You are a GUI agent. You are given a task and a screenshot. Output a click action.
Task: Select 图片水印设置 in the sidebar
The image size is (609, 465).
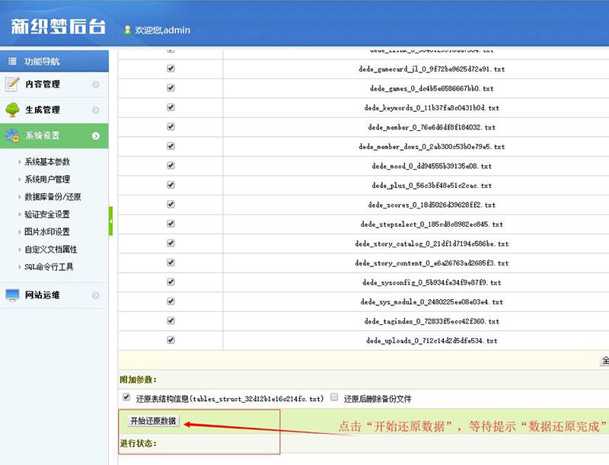[47, 232]
